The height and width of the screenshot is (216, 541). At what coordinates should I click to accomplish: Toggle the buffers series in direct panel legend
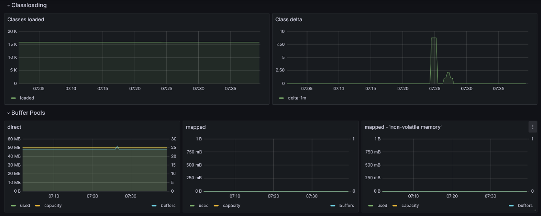[168, 206]
